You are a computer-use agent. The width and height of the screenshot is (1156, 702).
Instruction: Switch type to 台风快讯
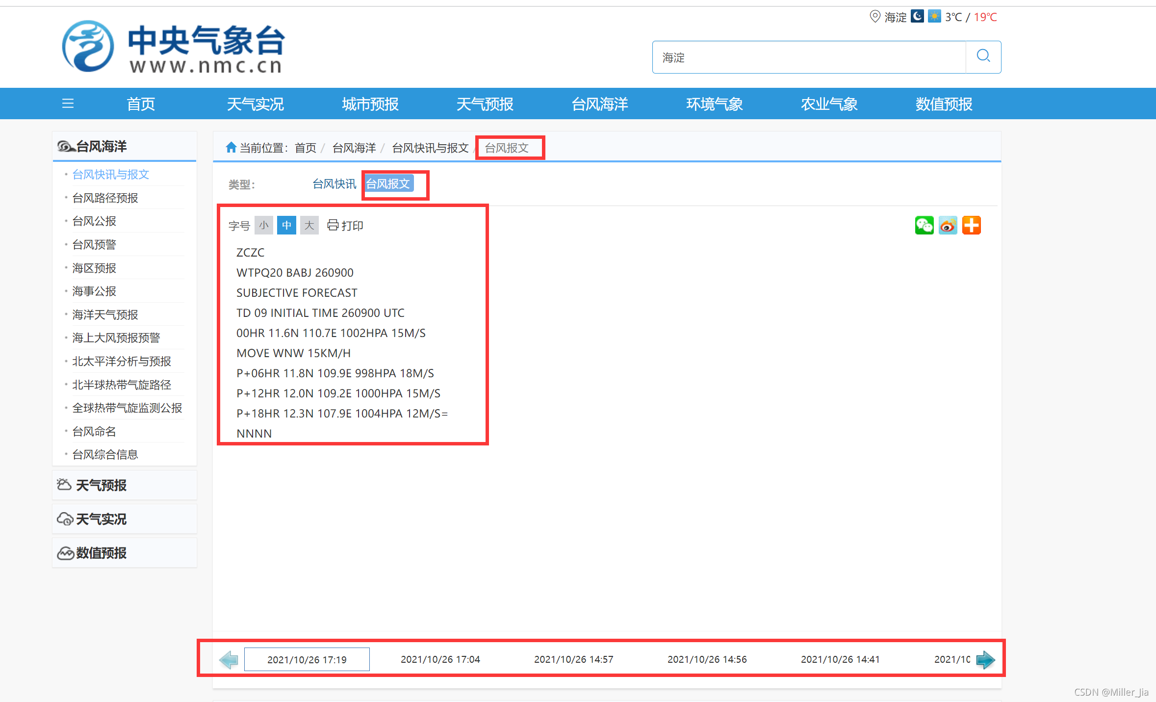click(334, 184)
